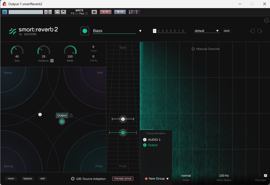Select state slot 8
Viewport: 270px width, 185px height.
pos(183,31)
